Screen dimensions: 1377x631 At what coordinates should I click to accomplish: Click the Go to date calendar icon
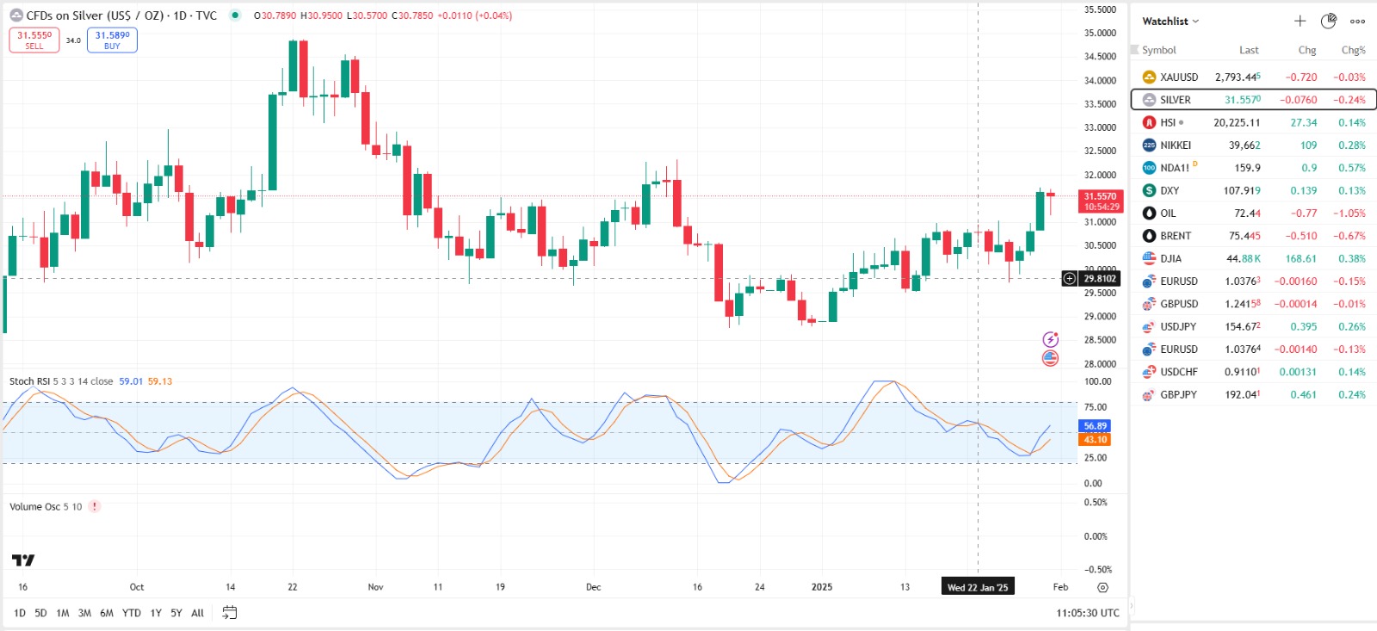point(229,613)
